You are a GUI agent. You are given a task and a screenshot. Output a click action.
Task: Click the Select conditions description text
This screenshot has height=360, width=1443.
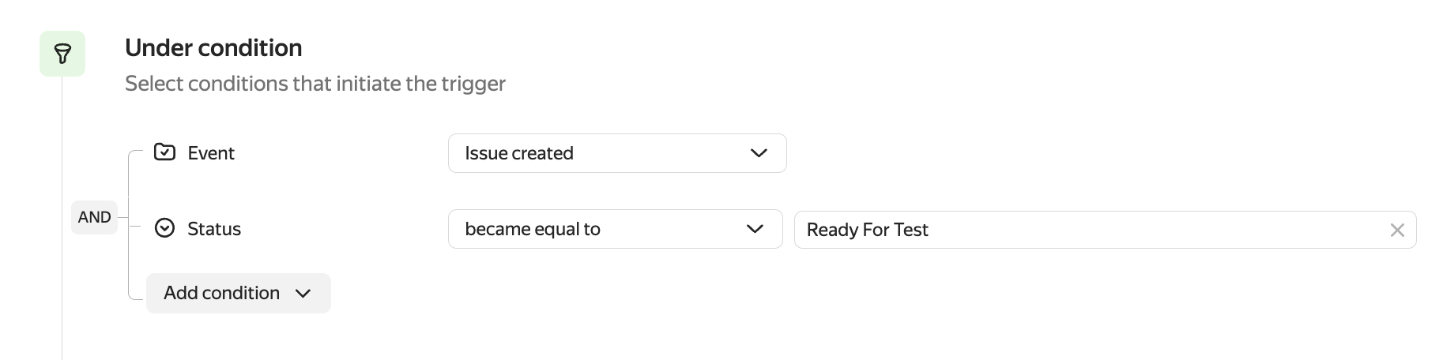tap(315, 84)
